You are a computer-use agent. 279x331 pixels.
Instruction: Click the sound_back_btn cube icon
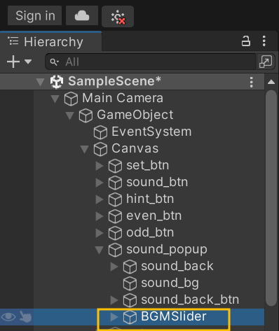(x=130, y=300)
